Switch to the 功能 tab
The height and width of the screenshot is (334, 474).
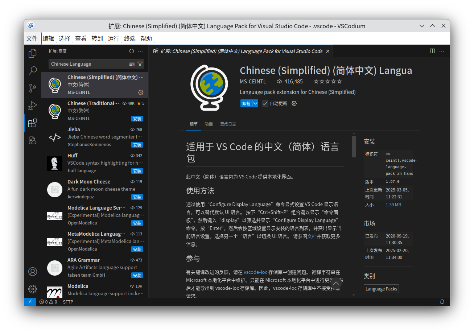[x=209, y=124]
